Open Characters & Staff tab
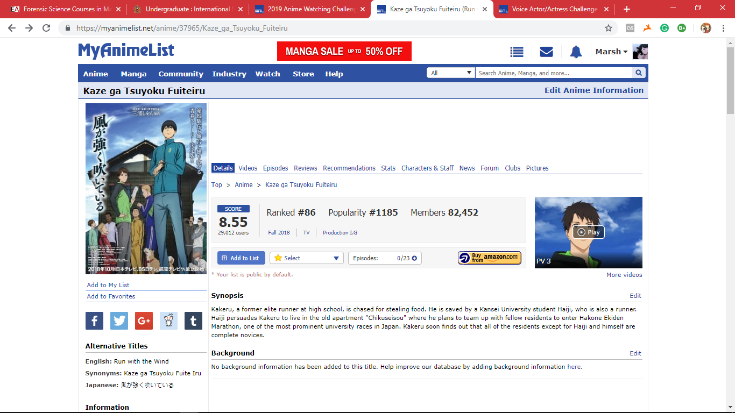 (x=427, y=168)
